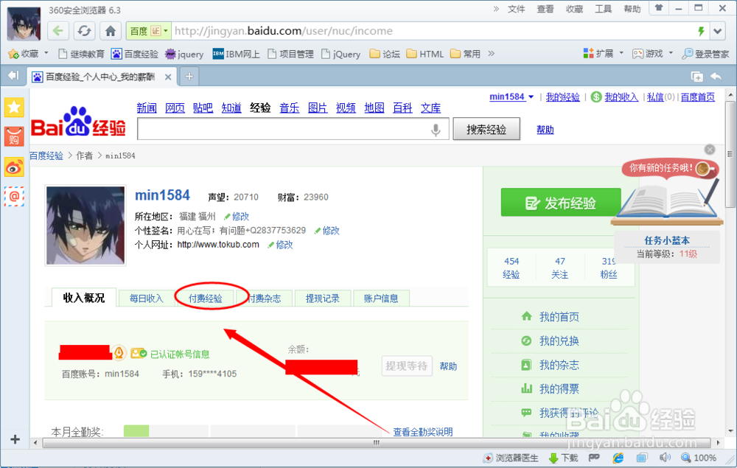
Task: Open the Weibo sidebar icon
Action: (14, 167)
